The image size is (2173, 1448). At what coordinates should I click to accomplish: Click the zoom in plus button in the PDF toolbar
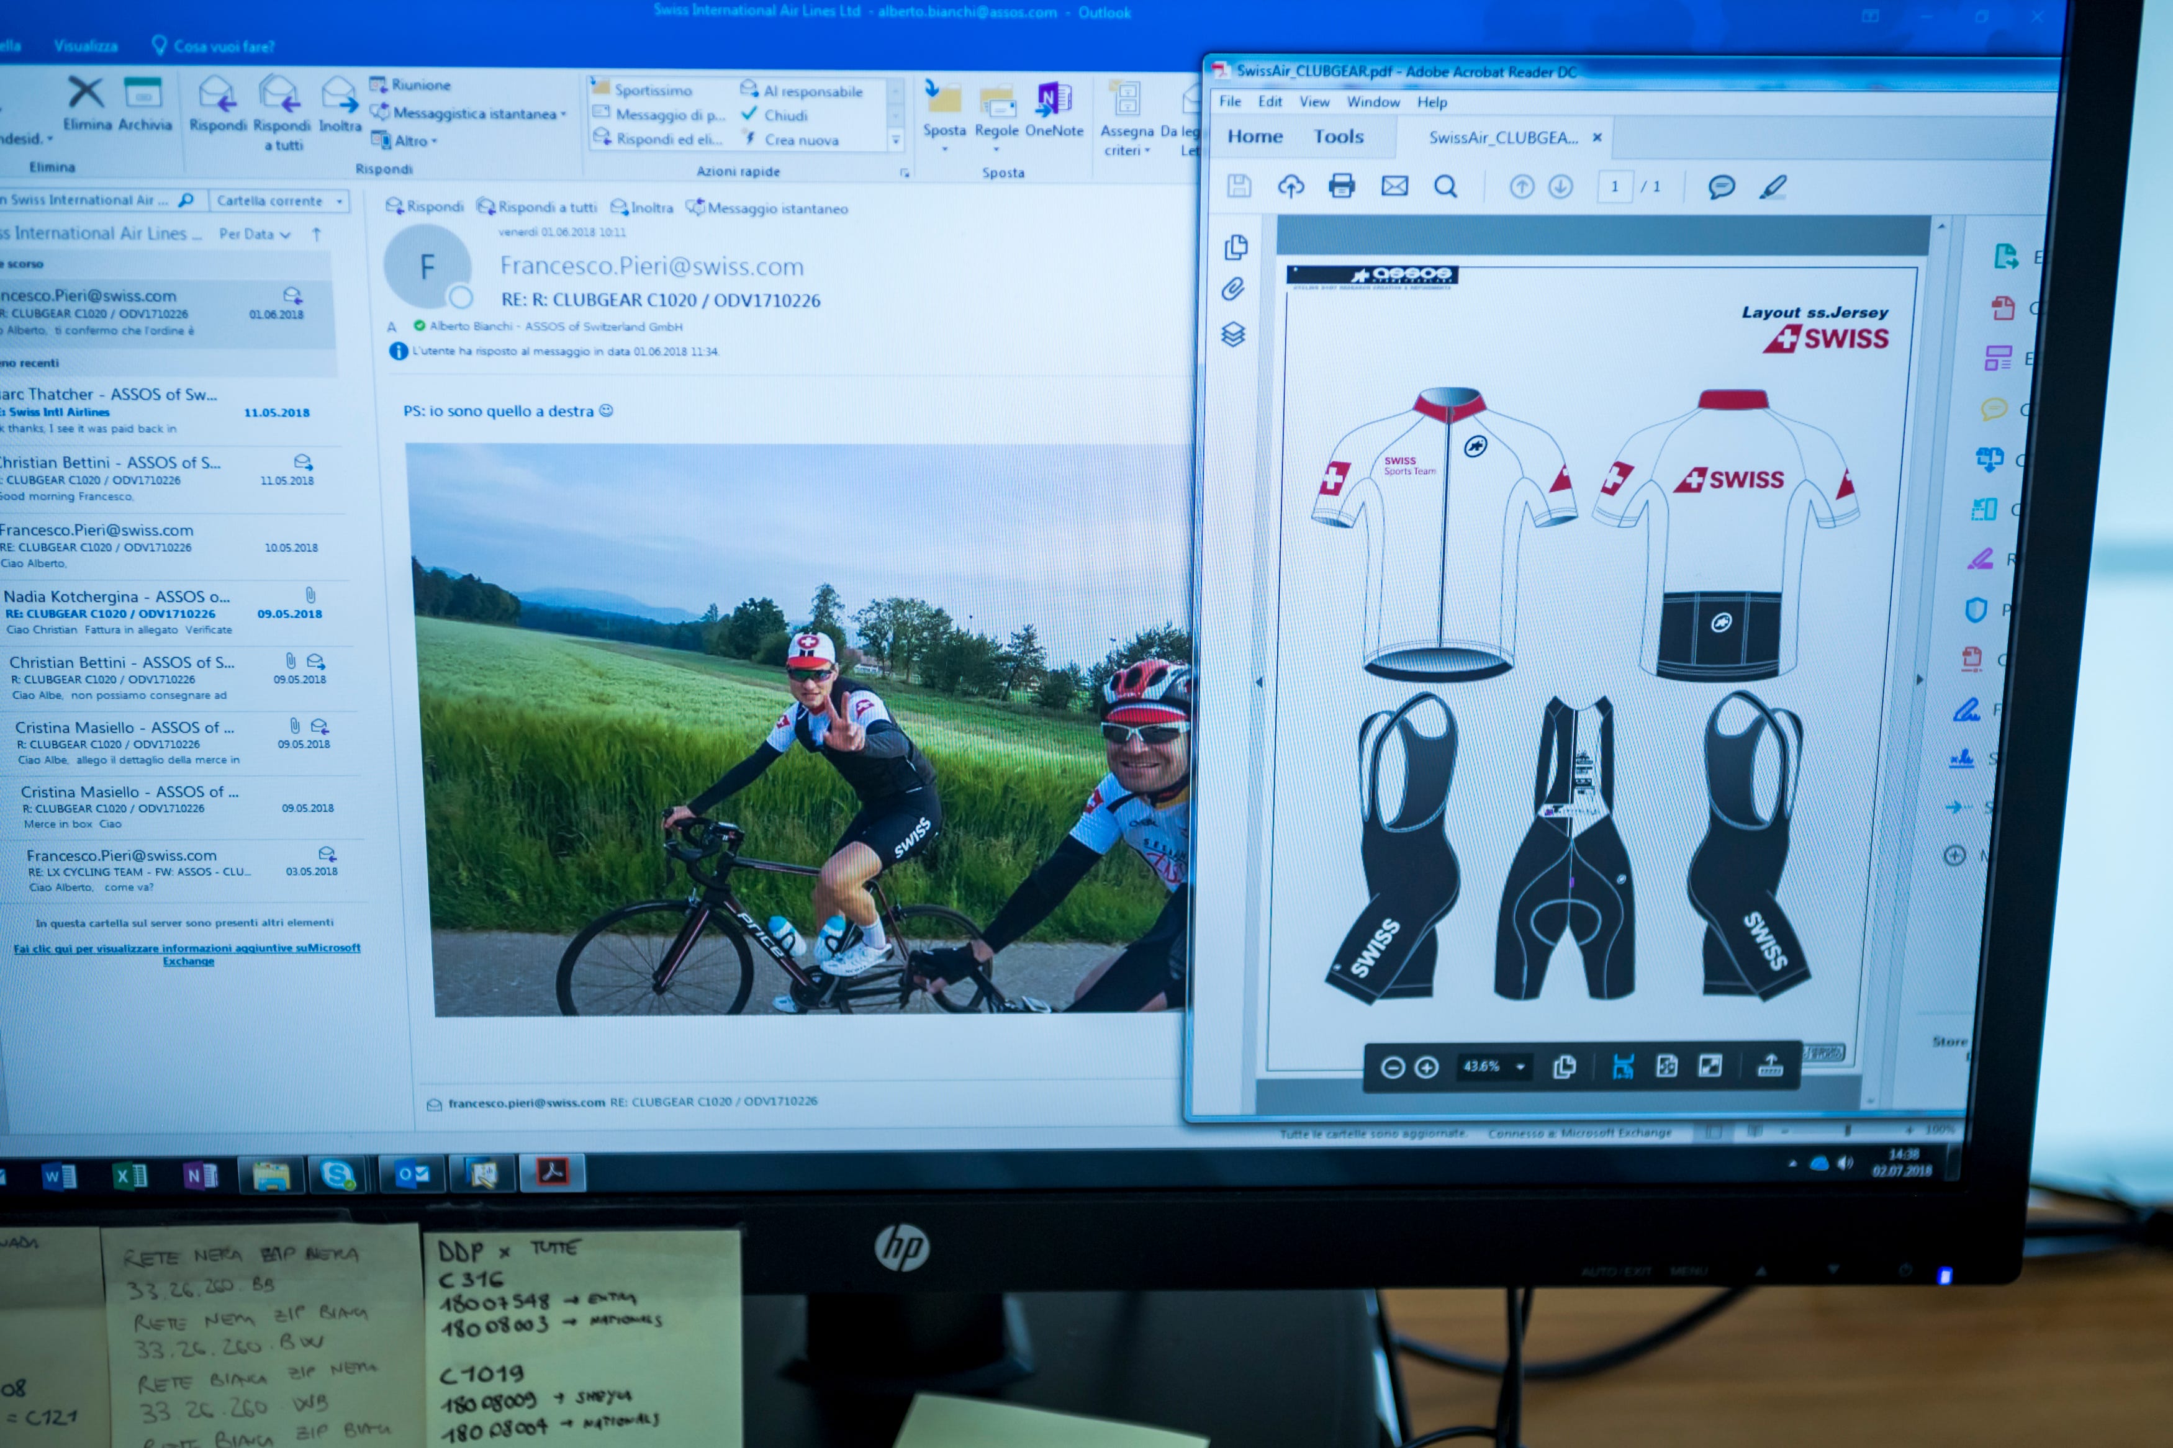pos(1426,1068)
